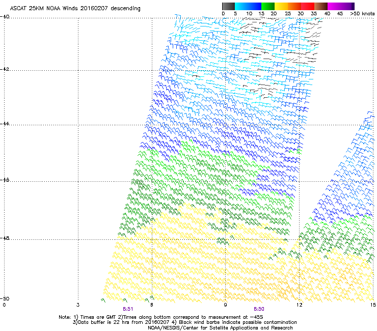Viewport: 377px width, 331px height.
Task: Click the 'Times are GMT' note line
Action: click(161, 317)
